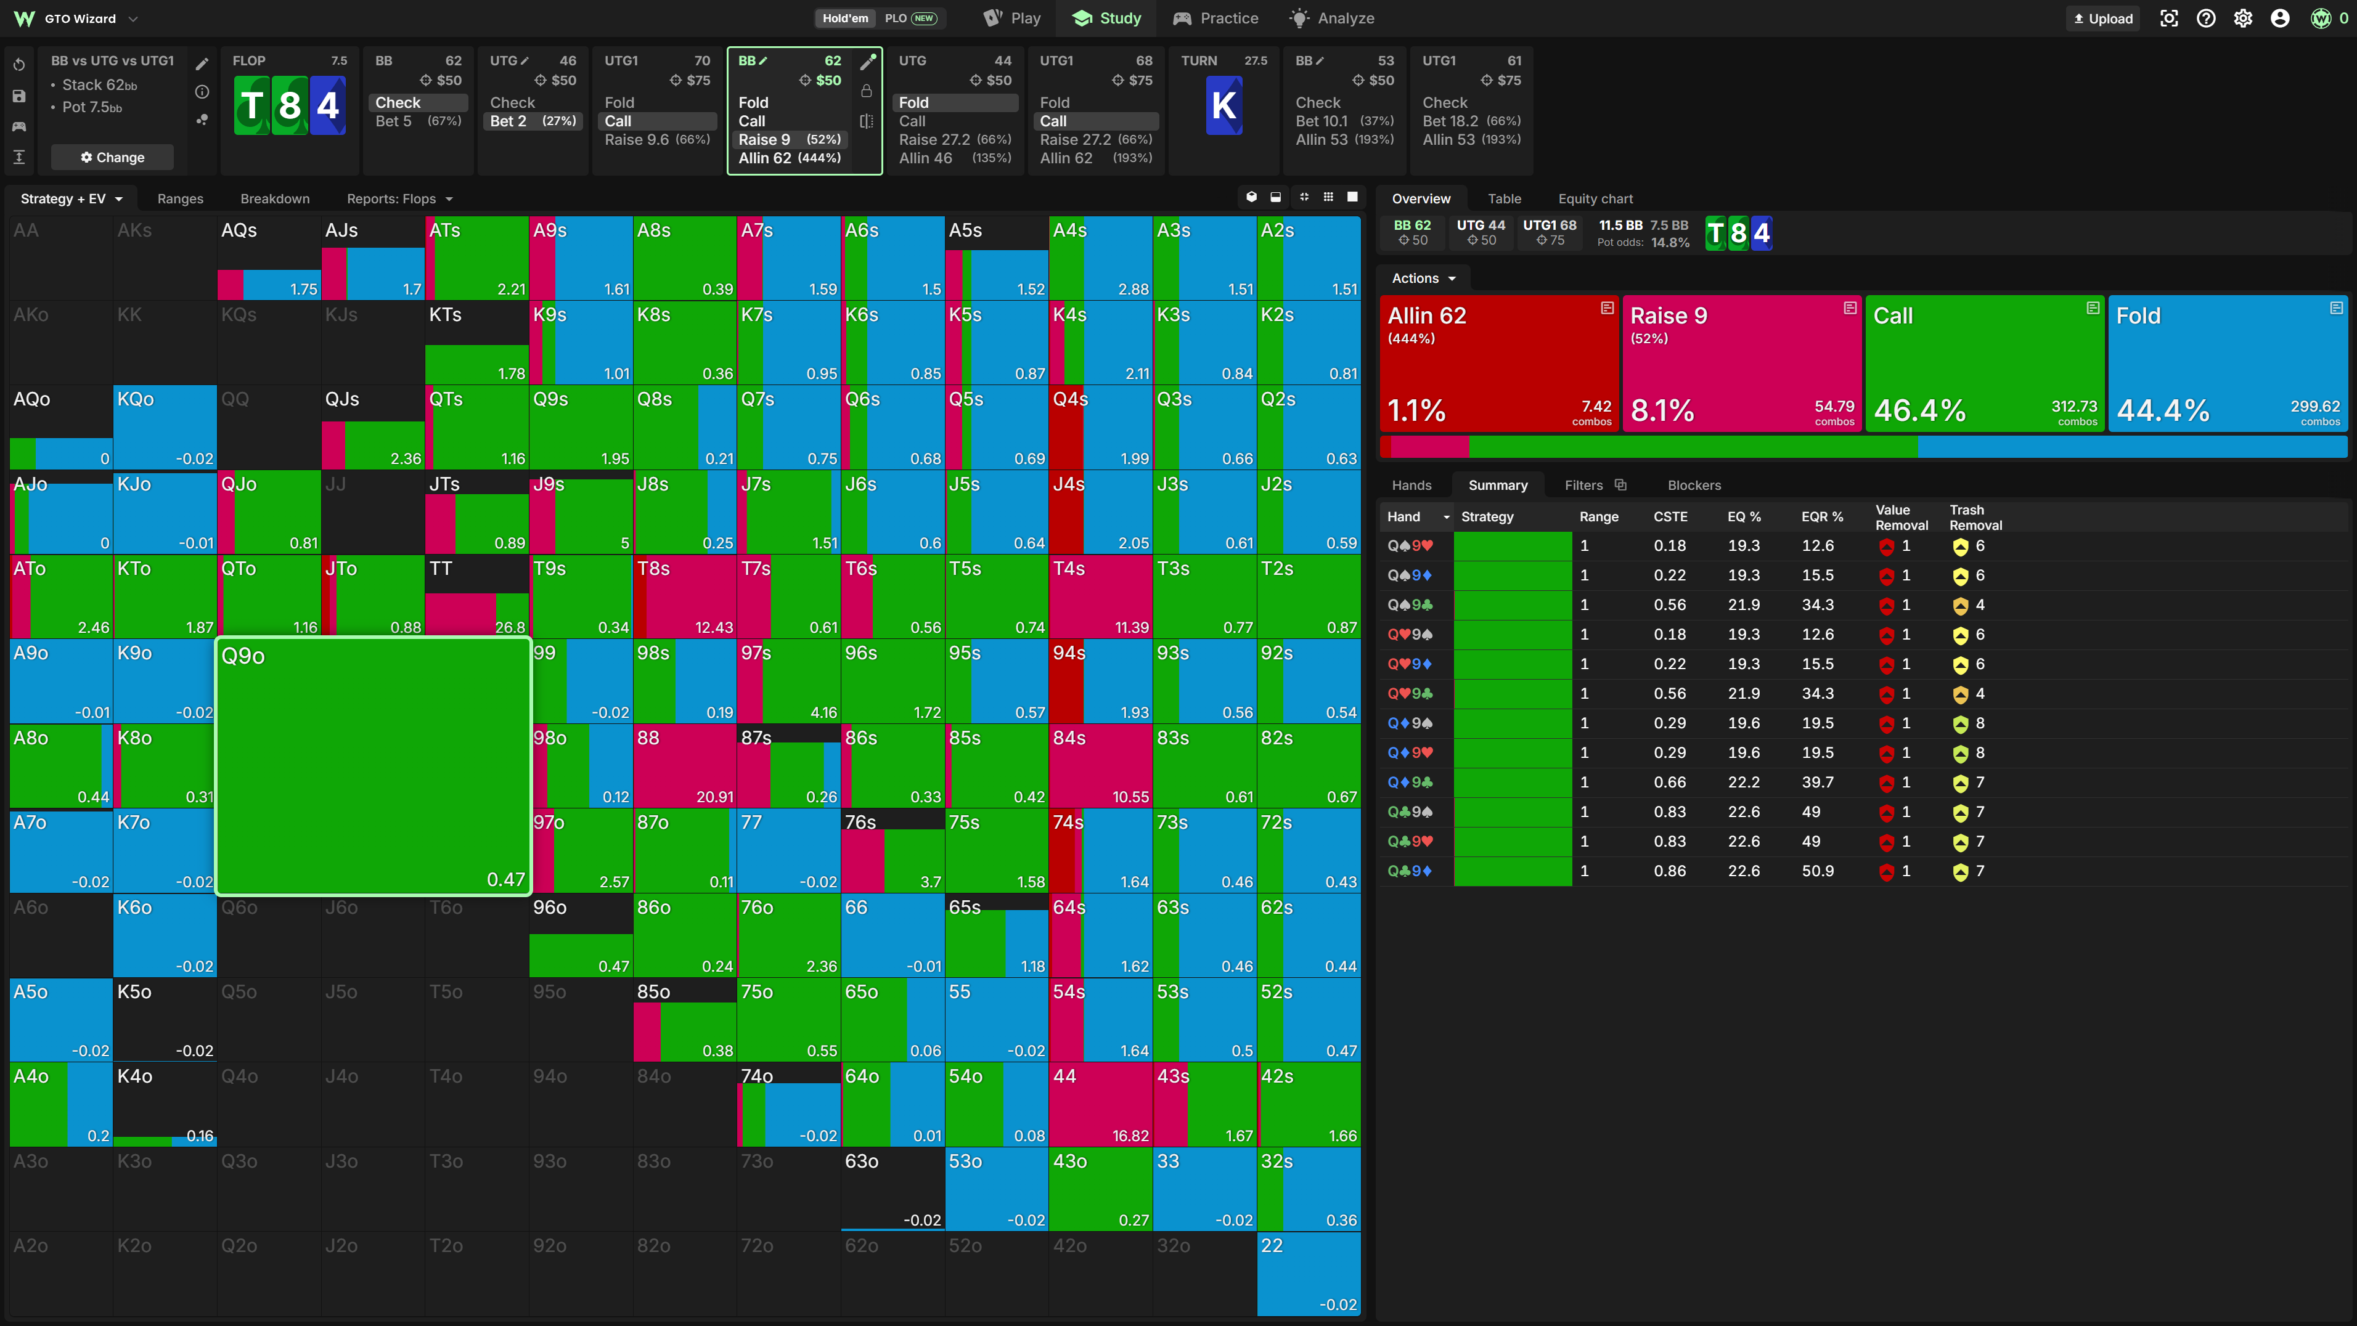The image size is (2357, 1326).
Task: Open practice mode via gamepad sidebar icon
Action: [19, 126]
